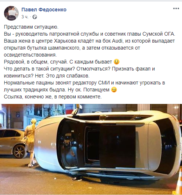
Task: Click the word 'освидетельствования.' in the post
Action: [x=30, y=55]
